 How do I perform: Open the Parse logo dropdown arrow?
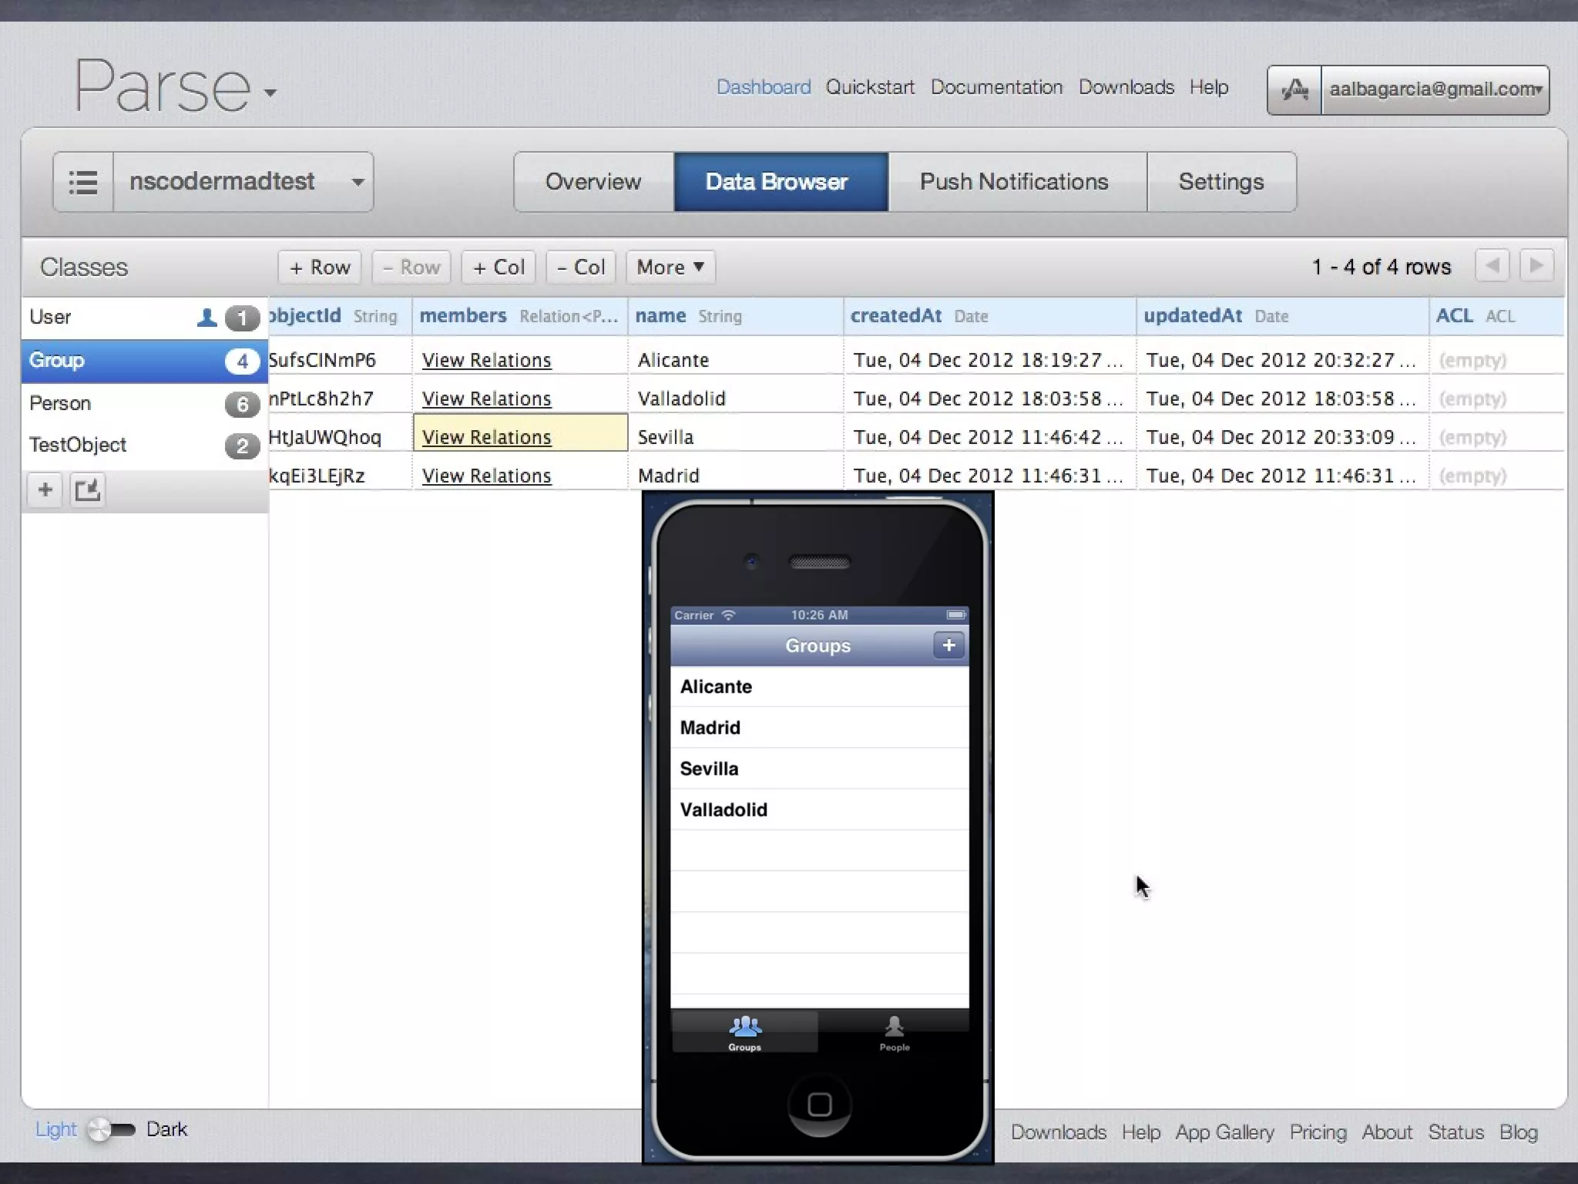pyautogui.click(x=270, y=92)
